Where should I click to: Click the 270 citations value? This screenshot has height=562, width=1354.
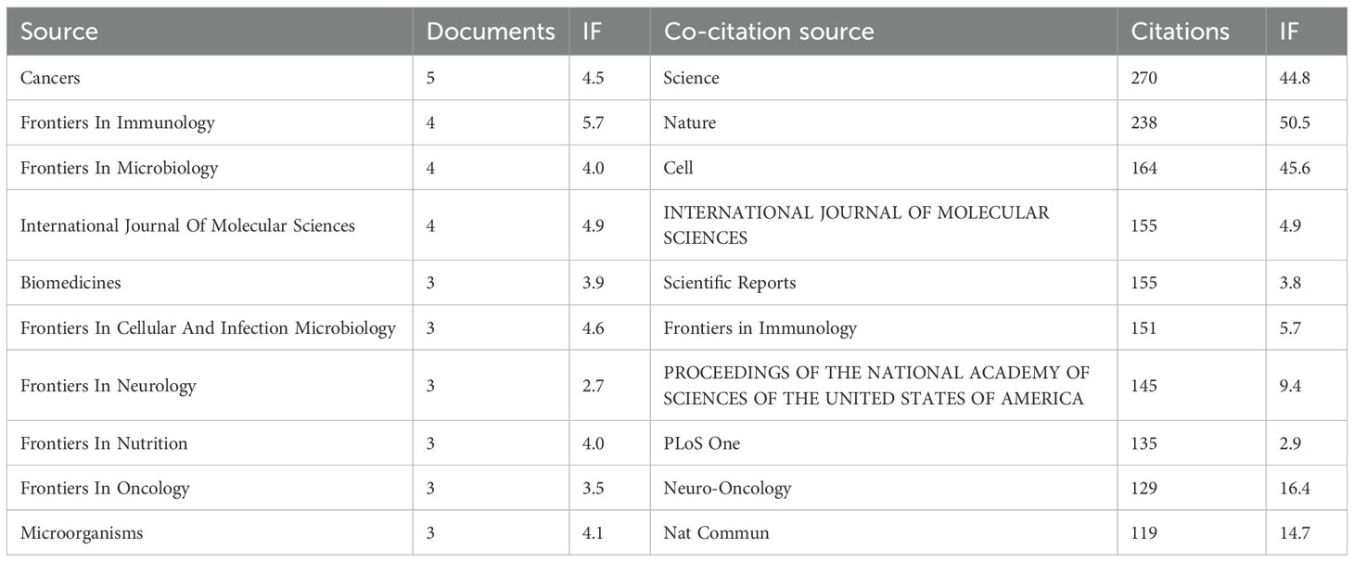1143,78
